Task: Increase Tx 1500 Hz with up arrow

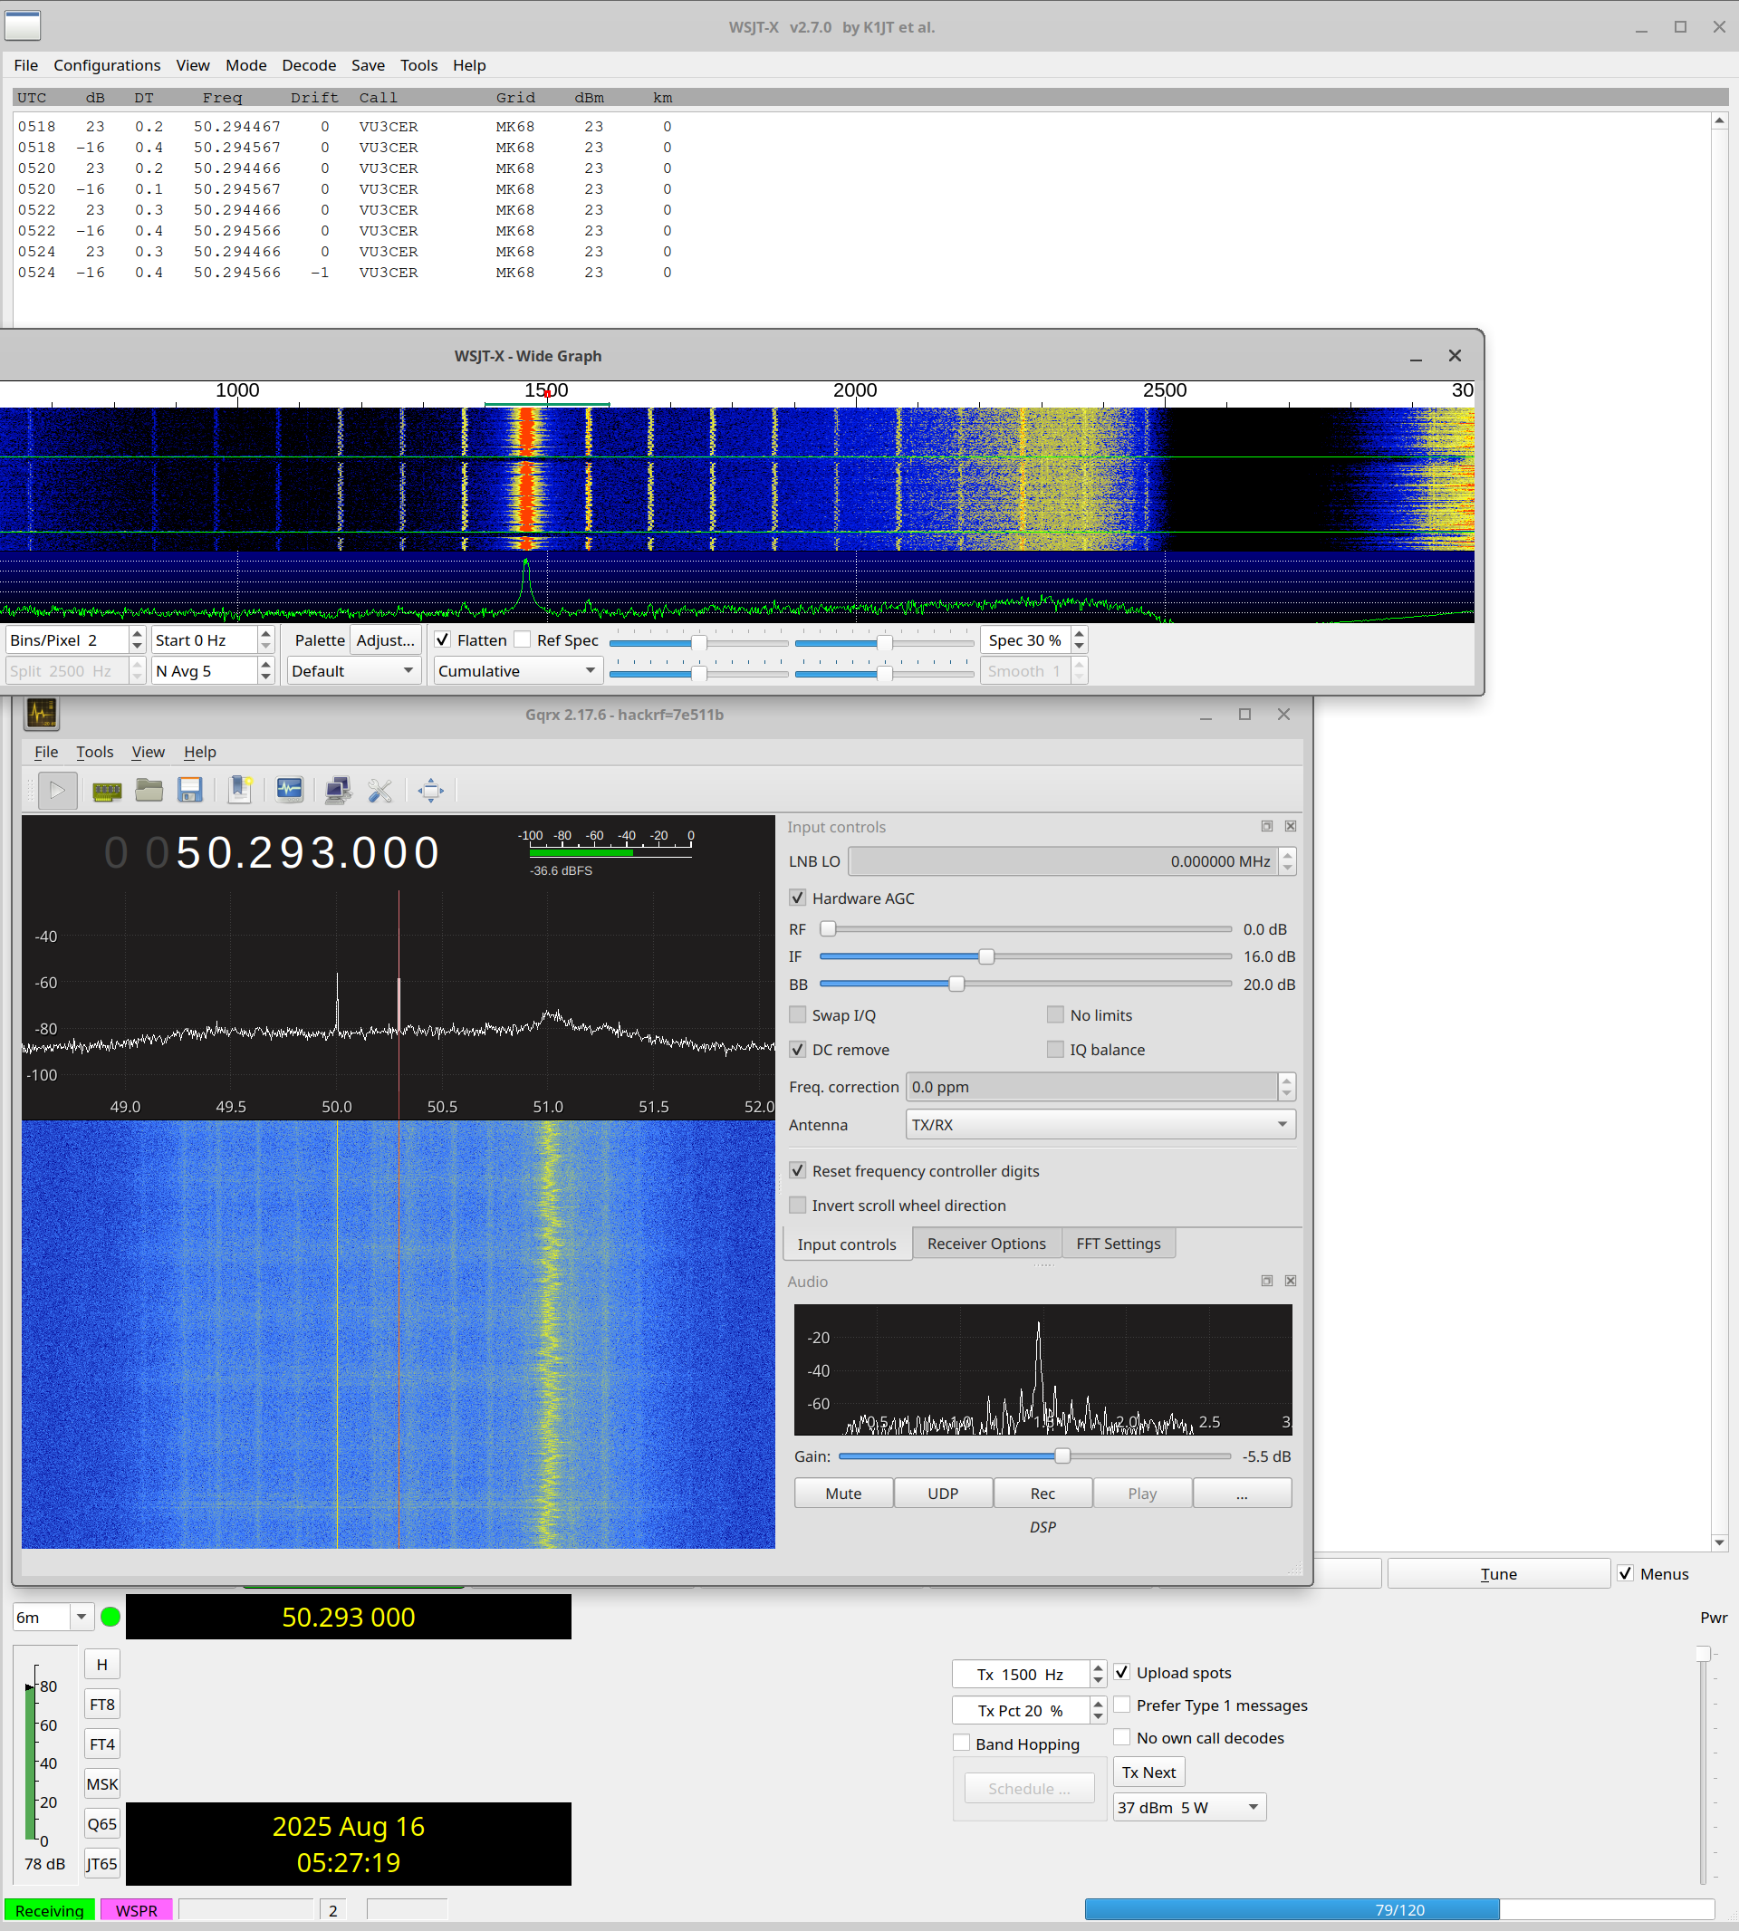Action: click(1098, 1667)
